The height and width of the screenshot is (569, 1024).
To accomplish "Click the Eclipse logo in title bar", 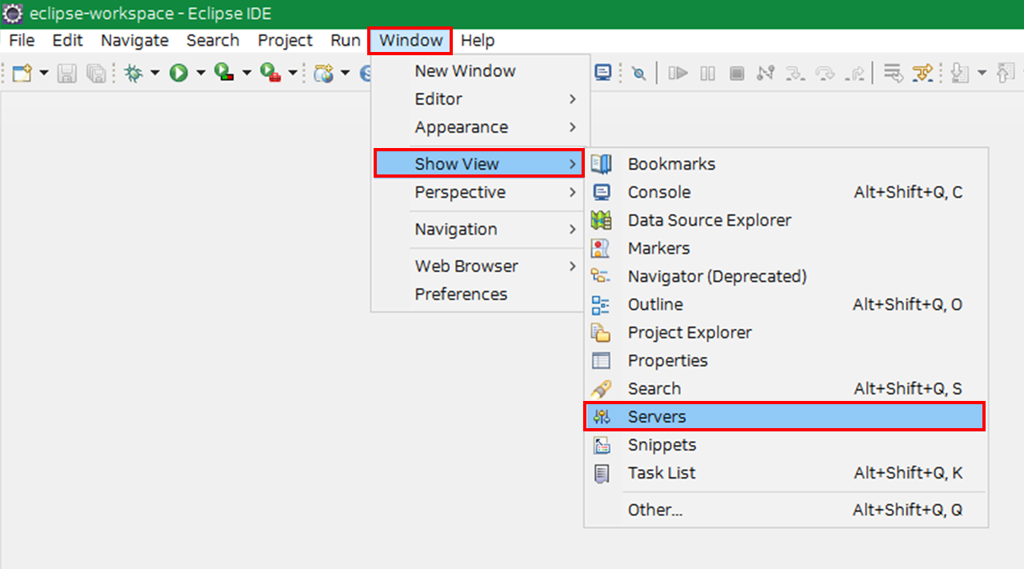I will [14, 14].
